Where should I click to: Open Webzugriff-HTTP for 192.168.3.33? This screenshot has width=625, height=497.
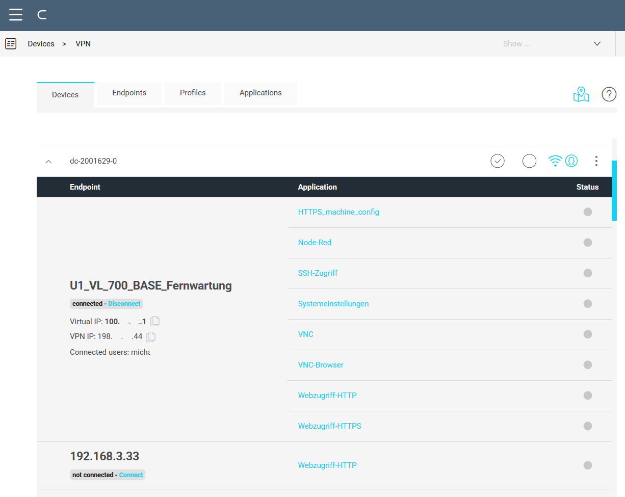coord(327,465)
